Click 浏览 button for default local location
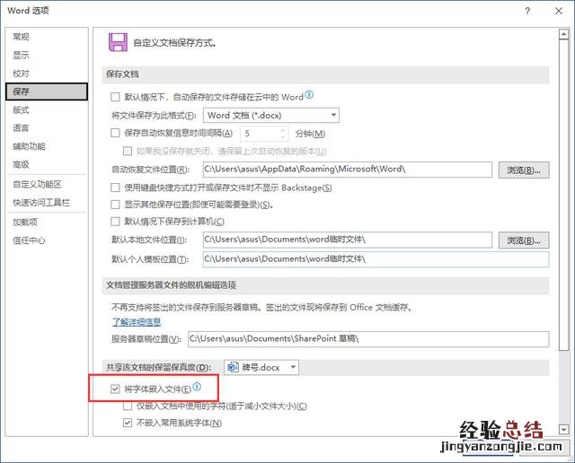Viewport: 575px width, 463px height. [x=524, y=240]
